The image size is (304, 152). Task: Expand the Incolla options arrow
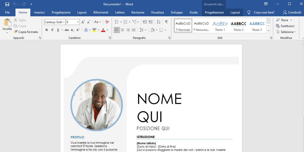point(7,33)
